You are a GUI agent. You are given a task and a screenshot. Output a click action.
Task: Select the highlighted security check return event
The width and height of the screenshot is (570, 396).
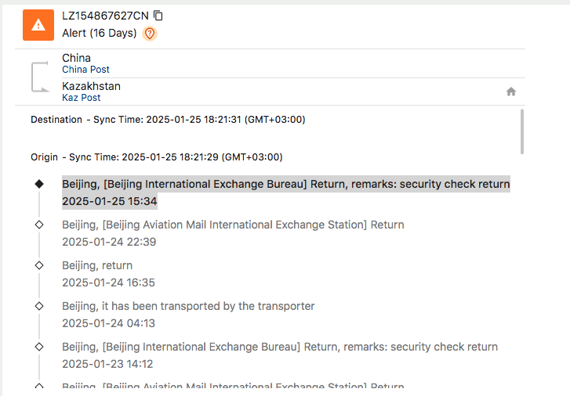pos(285,185)
